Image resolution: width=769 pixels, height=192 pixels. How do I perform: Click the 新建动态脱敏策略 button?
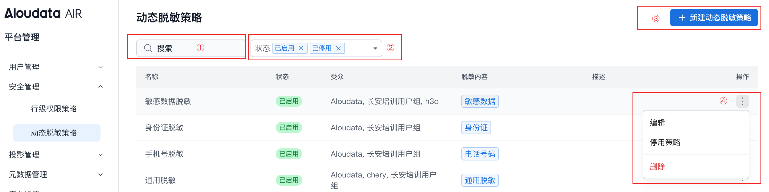714,18
